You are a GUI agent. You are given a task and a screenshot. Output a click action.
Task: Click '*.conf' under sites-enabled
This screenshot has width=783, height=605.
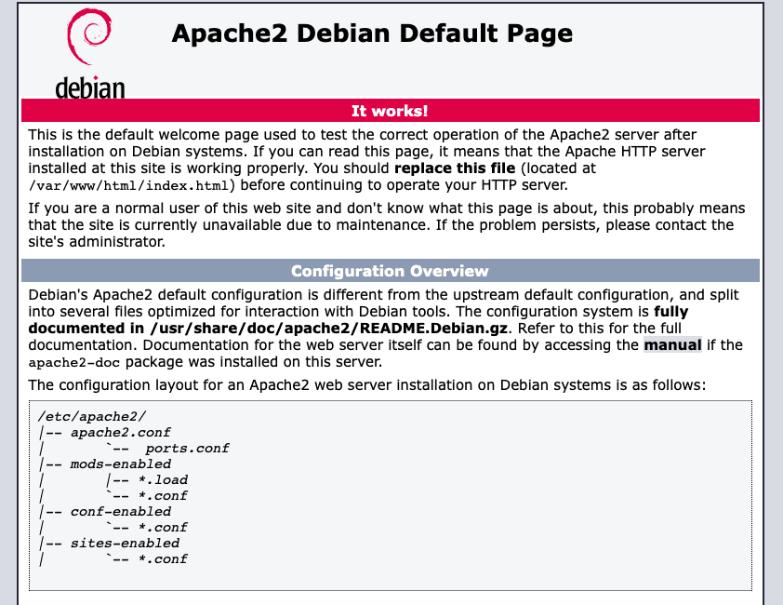tap(163, 559)
